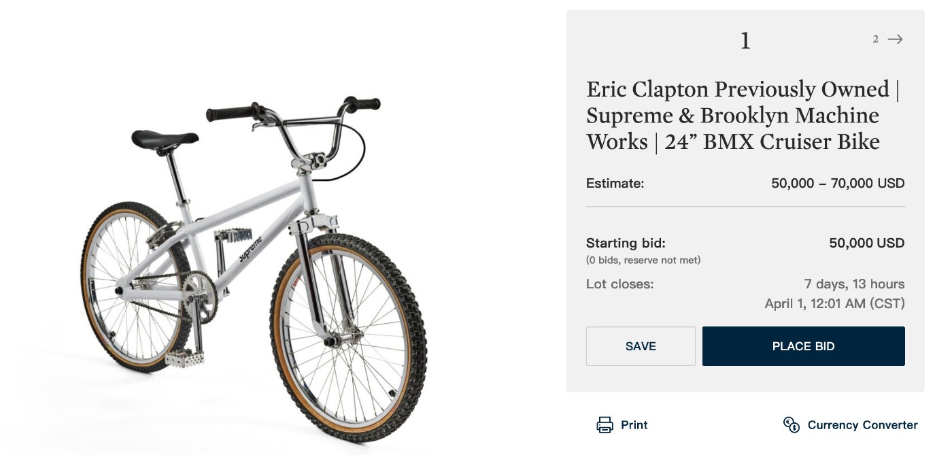Screen dimensions: 952x455
Task: Click the April 1, 12:01 AM closing date
Action: pyautogui.click(x=834, y=304)
